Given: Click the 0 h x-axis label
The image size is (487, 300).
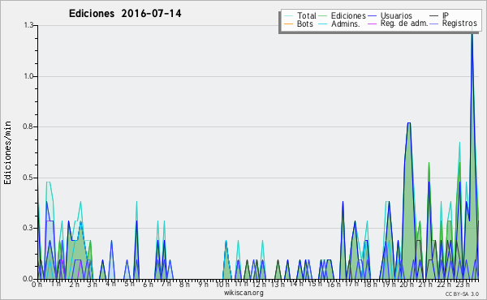Looking at the screenshot, I should 37,285.
